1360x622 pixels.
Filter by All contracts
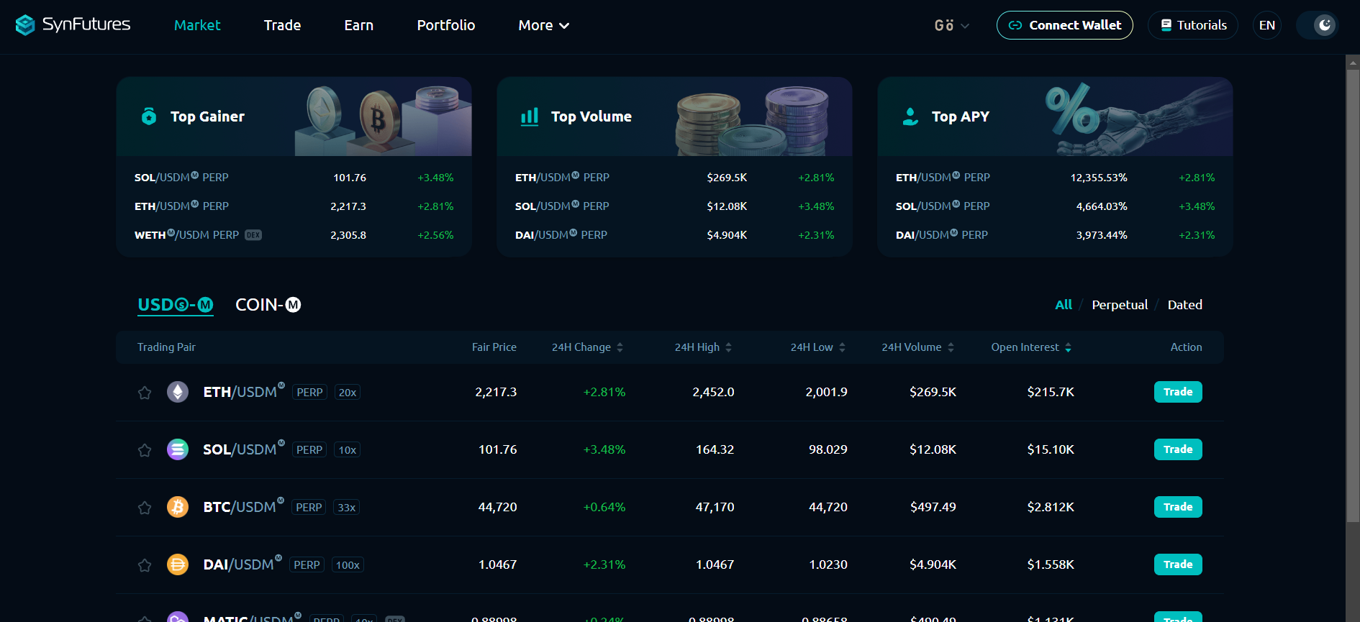[x=1064, y=305]
